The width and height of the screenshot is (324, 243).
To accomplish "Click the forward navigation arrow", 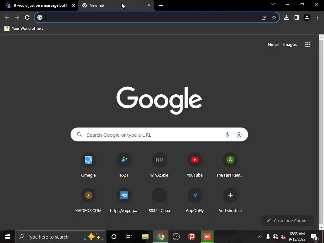I will point(17,17).
